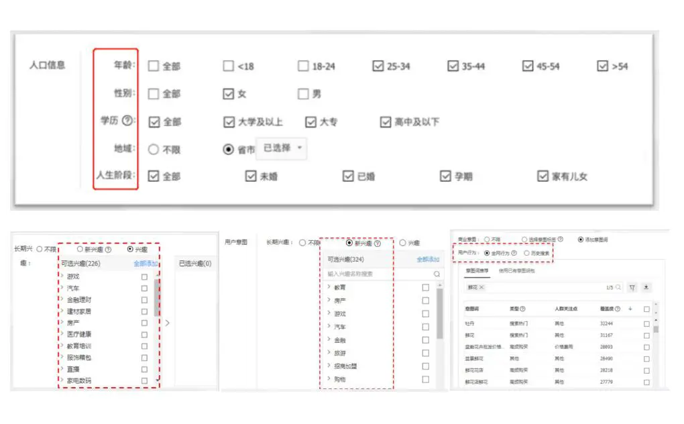Click the help icon next to 学历
The height and width of the screenshot is (424, 684).
(x=127, y=121)
